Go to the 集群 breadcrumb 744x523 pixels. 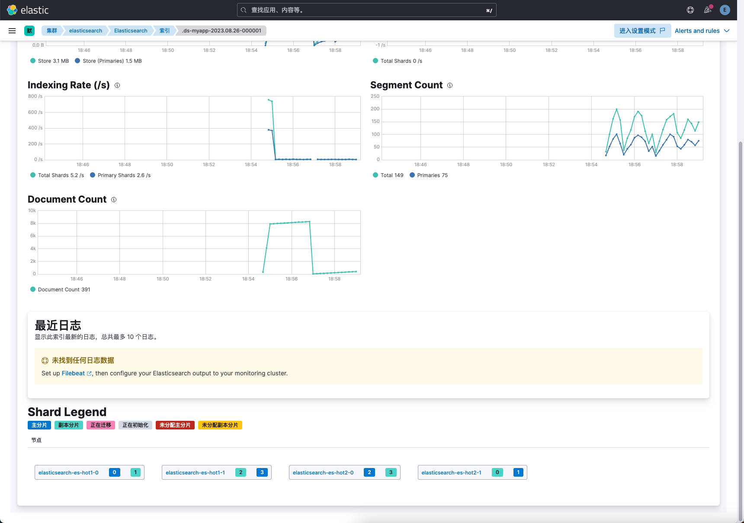click(52, 31)
